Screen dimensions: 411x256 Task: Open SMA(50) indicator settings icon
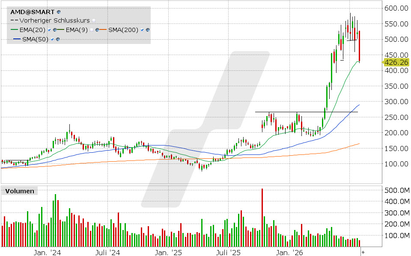point(58,39)
